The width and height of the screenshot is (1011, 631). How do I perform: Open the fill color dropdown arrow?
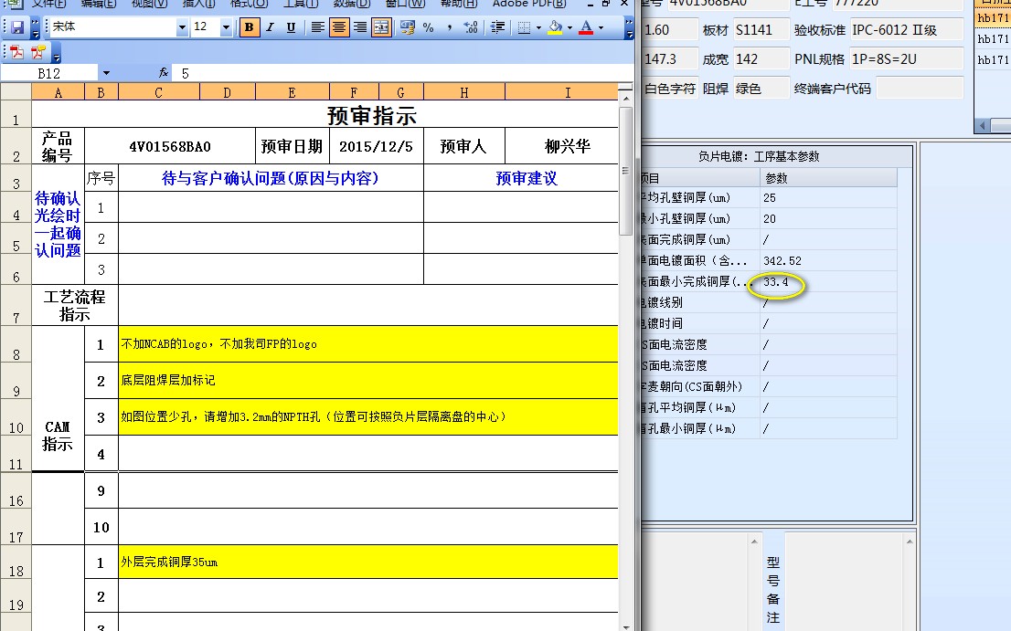(569, 27)
